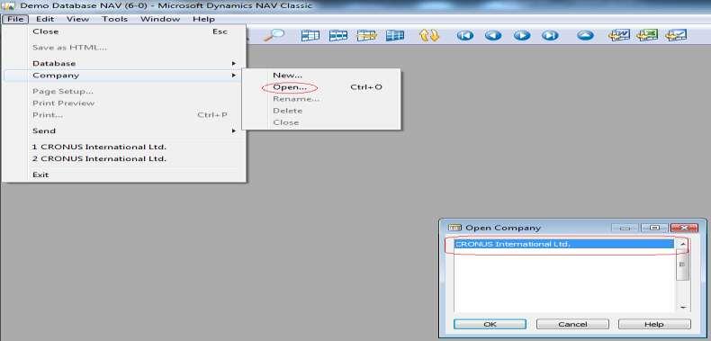Open the File menu

(x=15, y=19)
